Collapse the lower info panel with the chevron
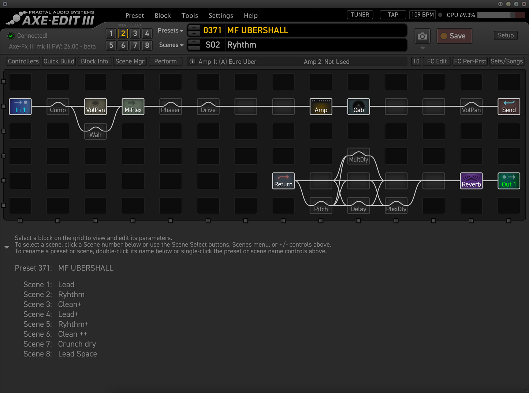Image resolution: width=529 pixels, height=393 pixels. [x=6, y=247]
